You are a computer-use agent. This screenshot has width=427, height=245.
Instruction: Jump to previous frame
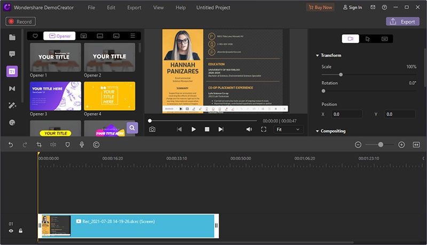pos(179,129)
